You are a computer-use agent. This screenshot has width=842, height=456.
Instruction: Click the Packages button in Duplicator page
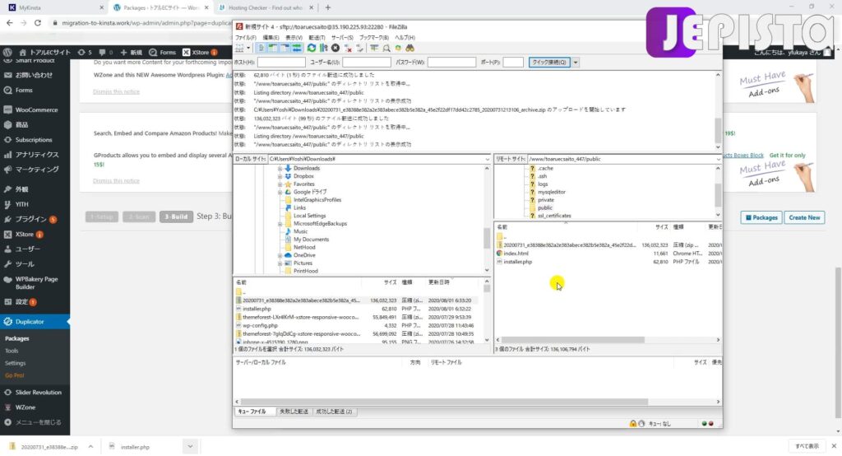[x=761, y=218]
